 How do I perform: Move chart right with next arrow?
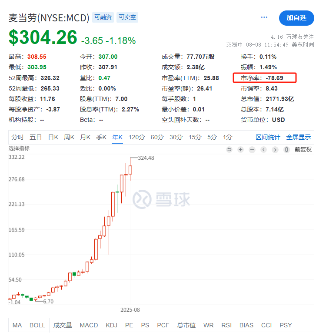pos(275,149)
